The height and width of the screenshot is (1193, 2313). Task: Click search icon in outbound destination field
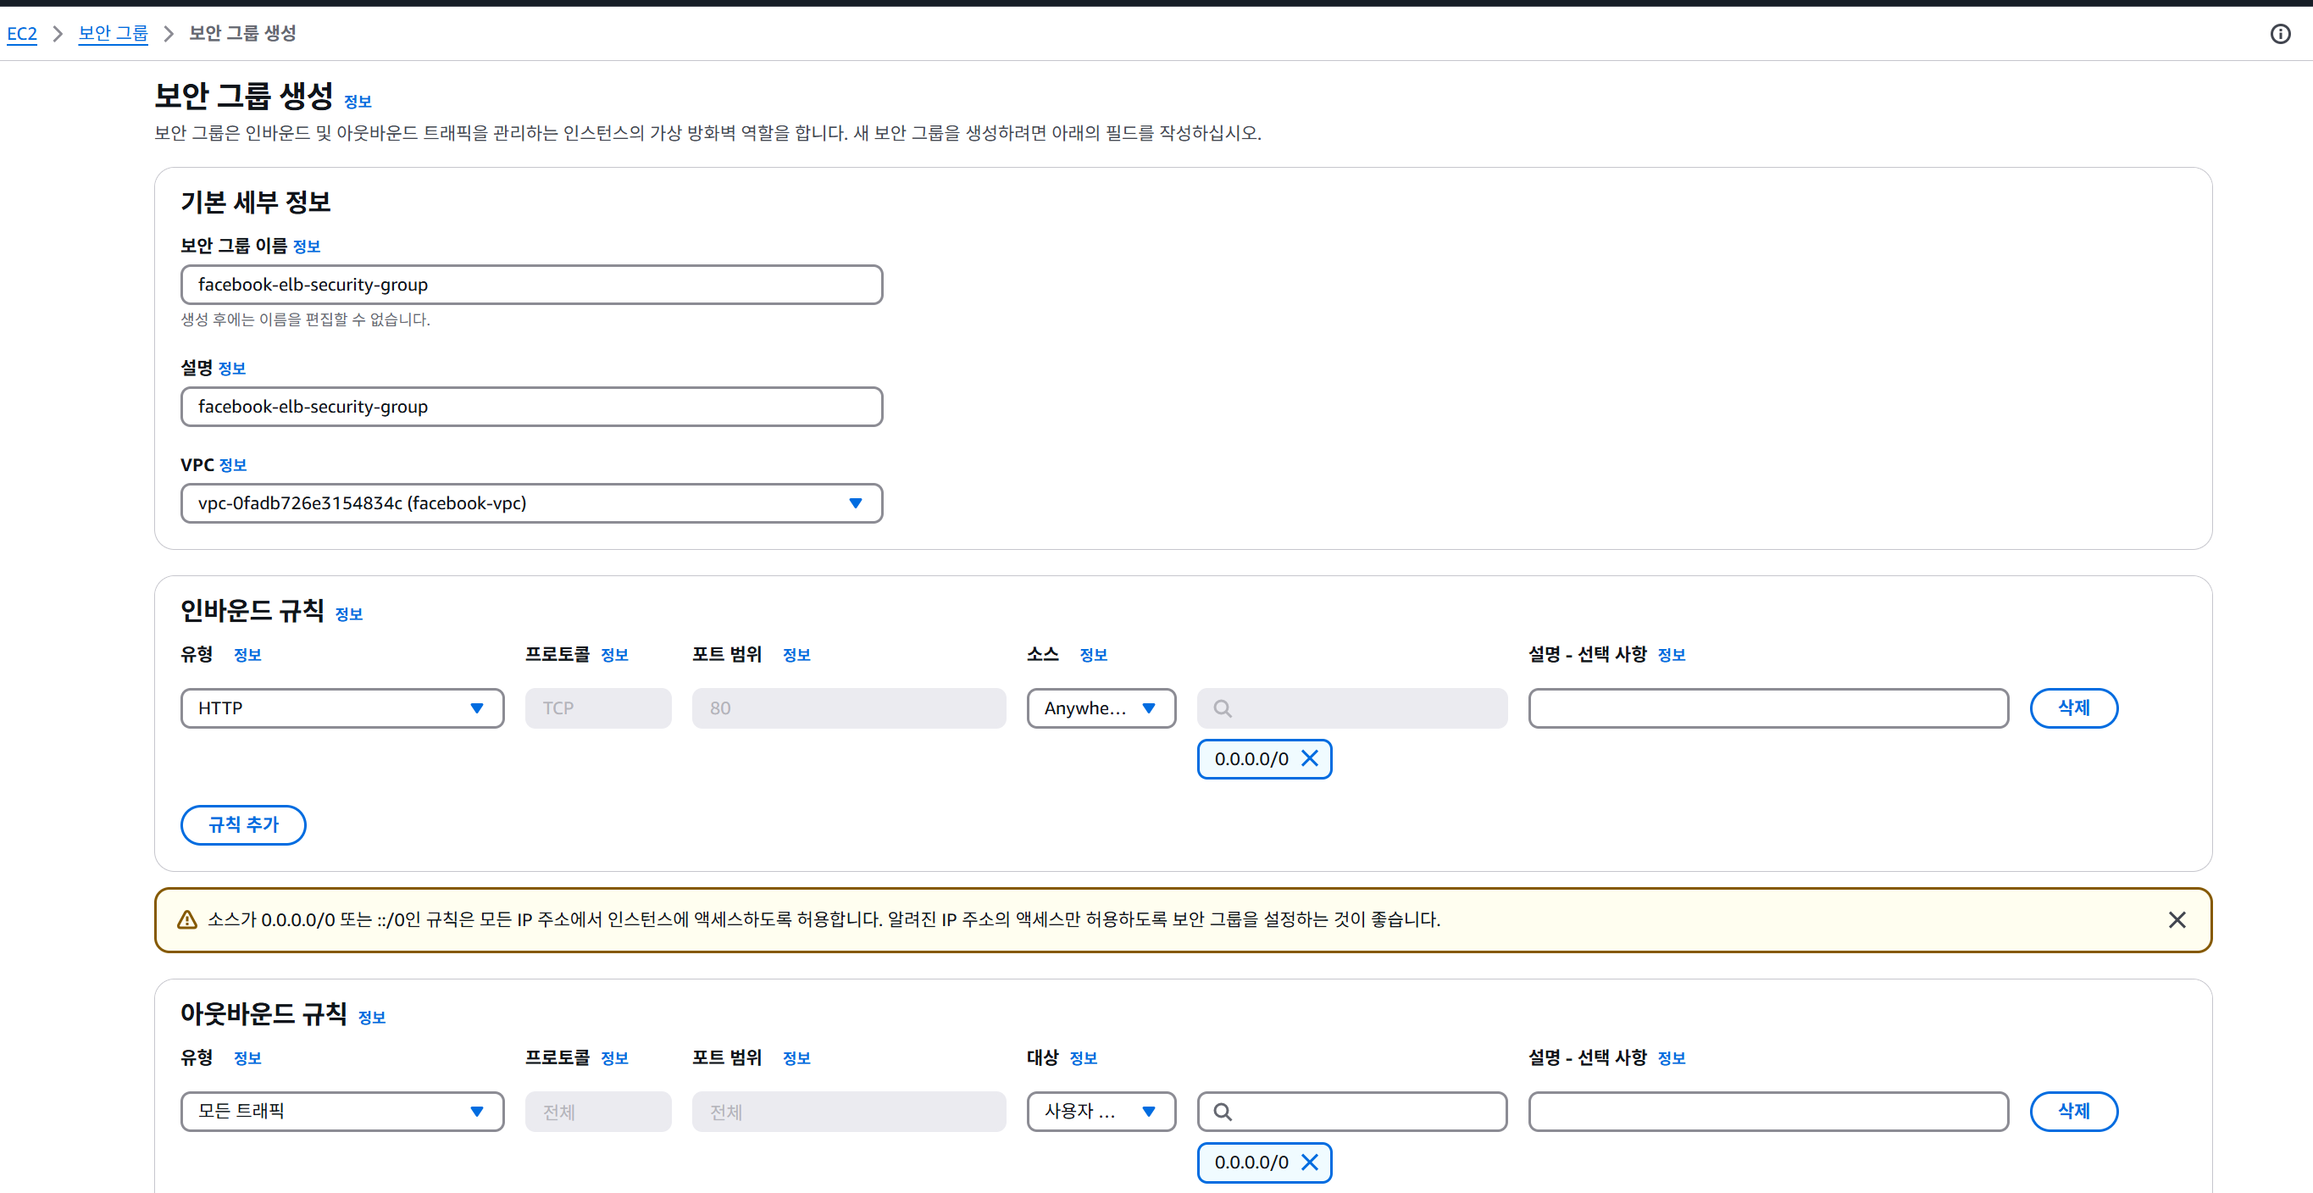tap(1222, 1112)
